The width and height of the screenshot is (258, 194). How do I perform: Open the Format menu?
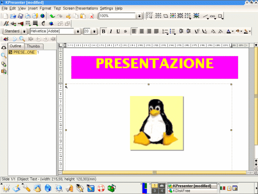45,8
